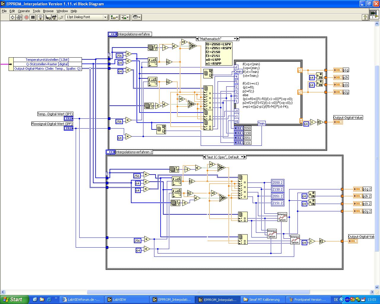This screenshot has height=304, width=380.
Task: Toggle Highlight Execution light bulb
Action: pyautogui.click(x=41, y=17)
